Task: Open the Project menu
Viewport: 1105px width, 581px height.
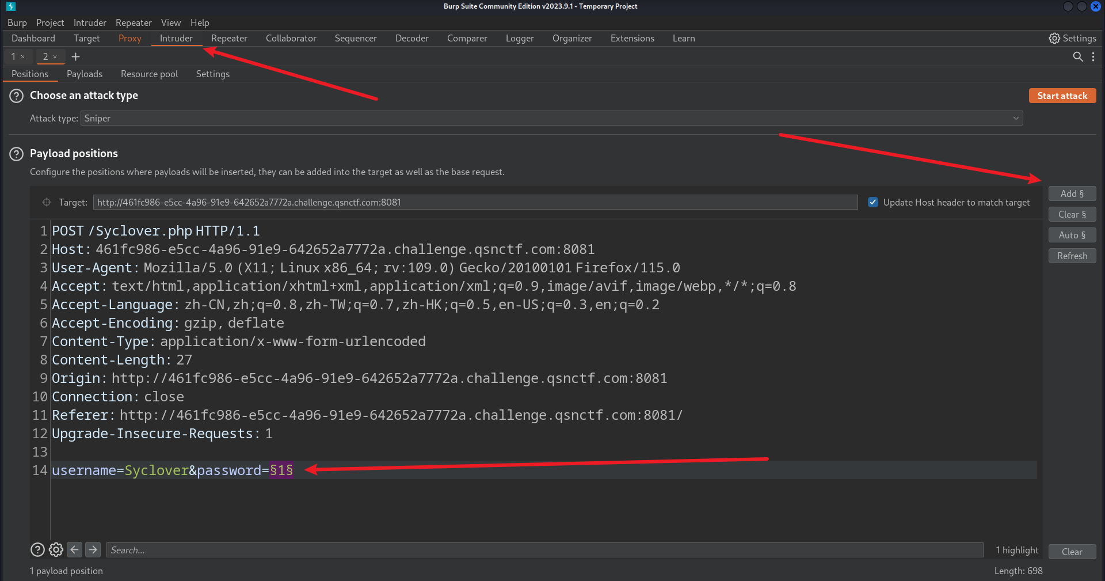Action: point(50,22)
